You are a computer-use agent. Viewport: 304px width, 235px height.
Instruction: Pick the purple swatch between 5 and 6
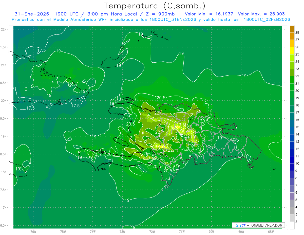tap(292, 196)
